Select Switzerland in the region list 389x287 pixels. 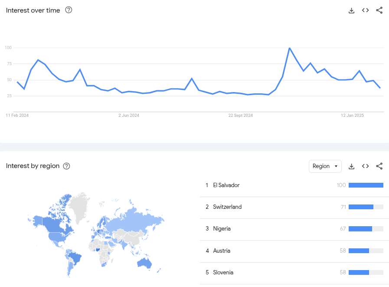(x=226, y=207)
